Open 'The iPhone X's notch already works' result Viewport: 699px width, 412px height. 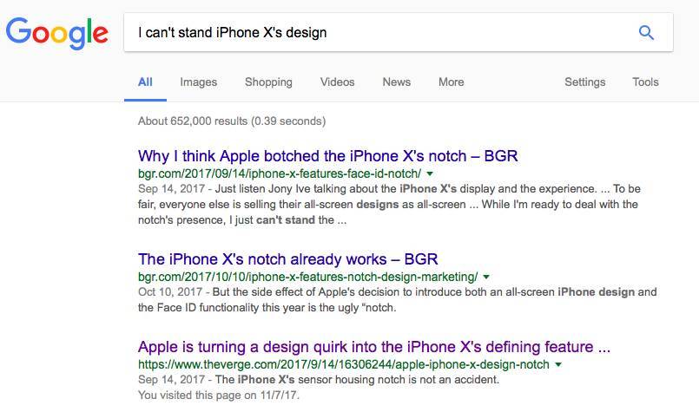click(x=287, y=259)
